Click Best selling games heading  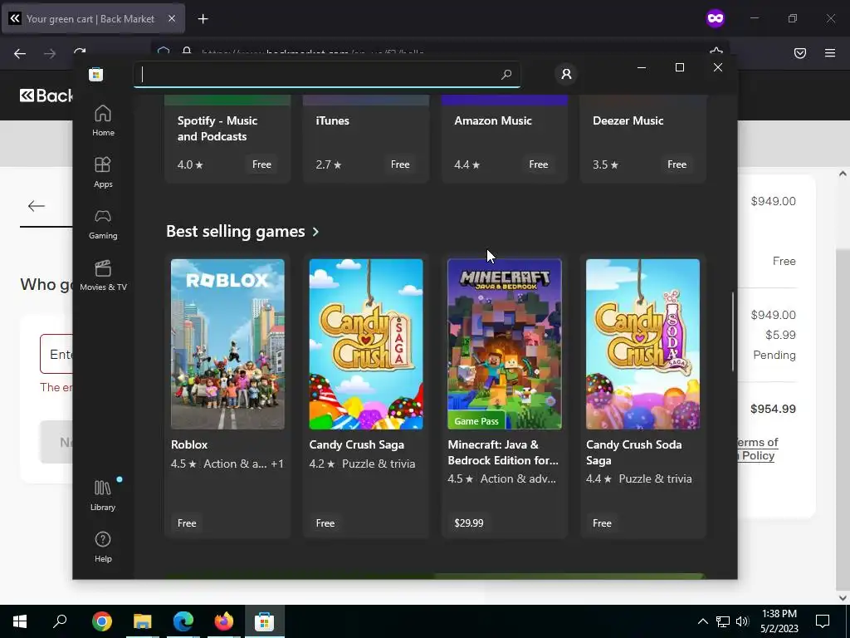pyautogui.click(x=235, y=231)
